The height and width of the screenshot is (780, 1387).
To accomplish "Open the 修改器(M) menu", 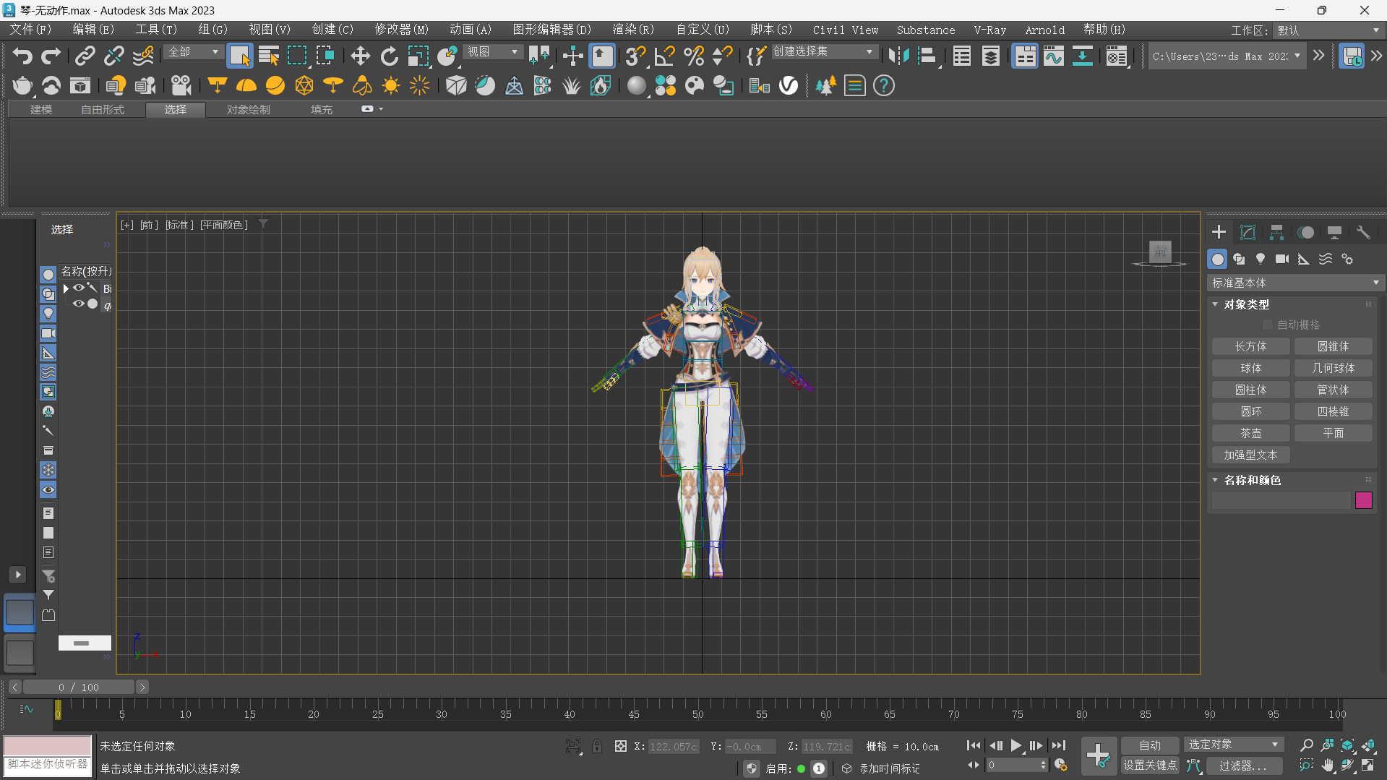I will tap(401, 30).
